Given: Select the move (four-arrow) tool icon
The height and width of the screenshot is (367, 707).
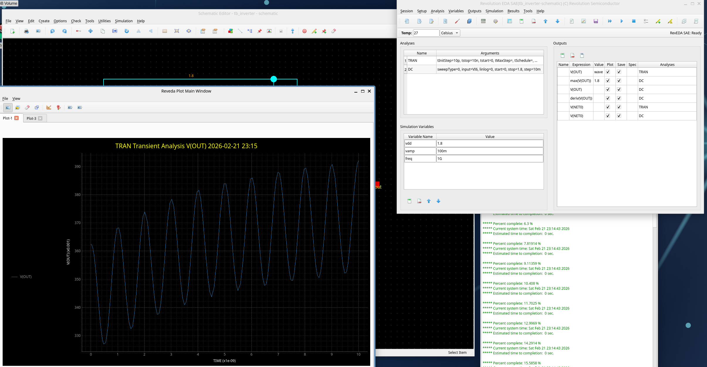Looking at the screenshot, I should [90, 31].
